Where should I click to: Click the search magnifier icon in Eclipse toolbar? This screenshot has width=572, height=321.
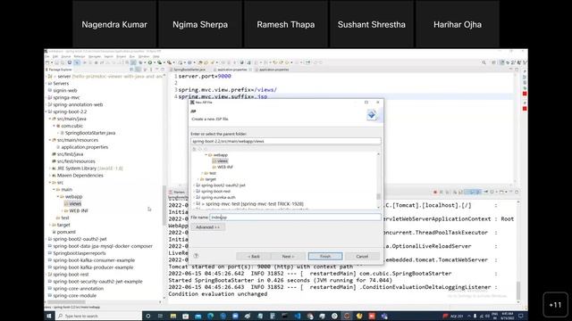[x=484, y=62]
